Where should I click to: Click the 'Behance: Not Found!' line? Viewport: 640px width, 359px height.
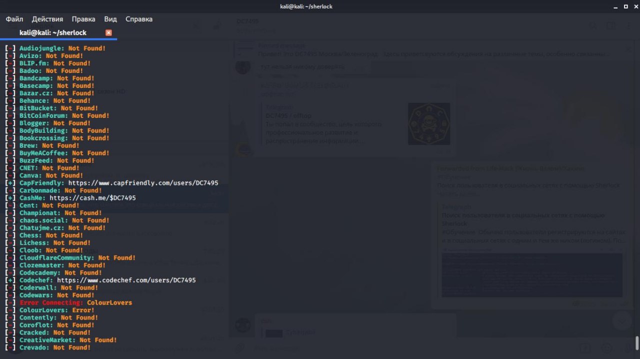pyautogui.click(x=48, y=101)
